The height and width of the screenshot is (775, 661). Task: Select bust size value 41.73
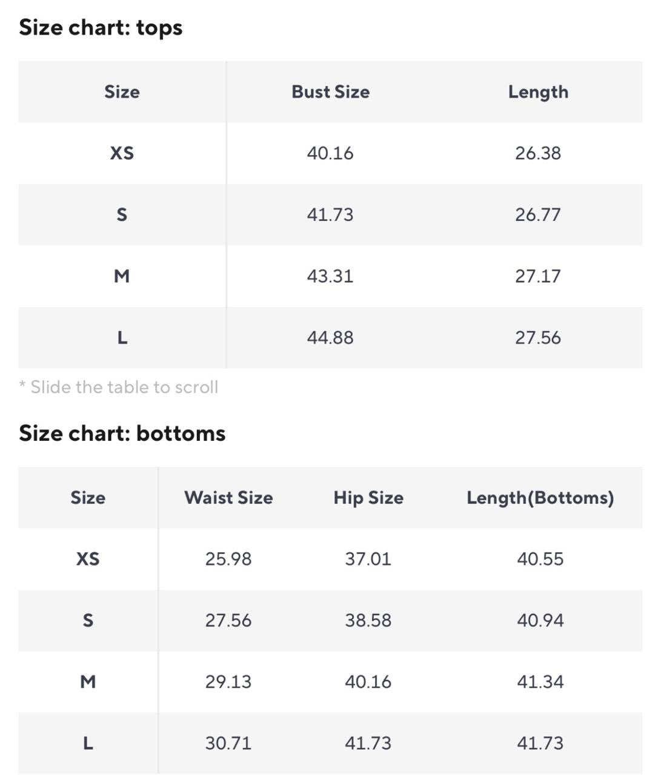click(x=330, y=215)
